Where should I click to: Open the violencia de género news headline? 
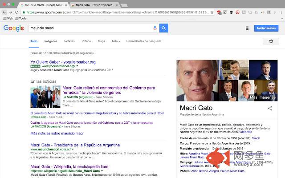coord(109,90)
